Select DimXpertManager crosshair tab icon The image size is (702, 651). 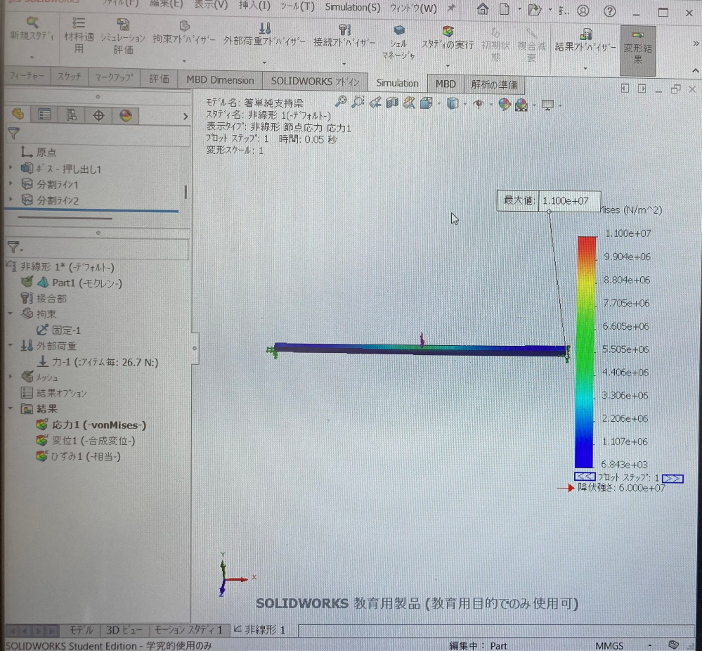[98, 115]
